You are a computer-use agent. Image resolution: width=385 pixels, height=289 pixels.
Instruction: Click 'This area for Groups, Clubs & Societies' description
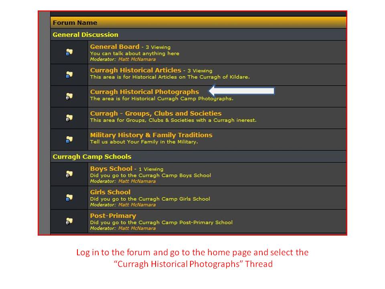(x=173, y=120)
